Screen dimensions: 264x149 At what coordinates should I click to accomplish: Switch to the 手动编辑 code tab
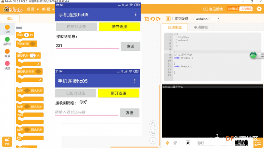pos(201,27)
